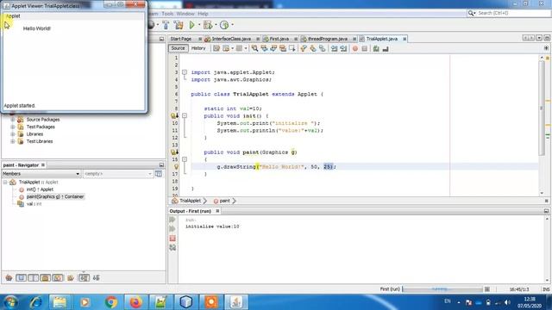The width and height of the screenshot is (552, 310).
Task: Click the Find Selection magnifier icon in editor
Action: click(254, 48)
